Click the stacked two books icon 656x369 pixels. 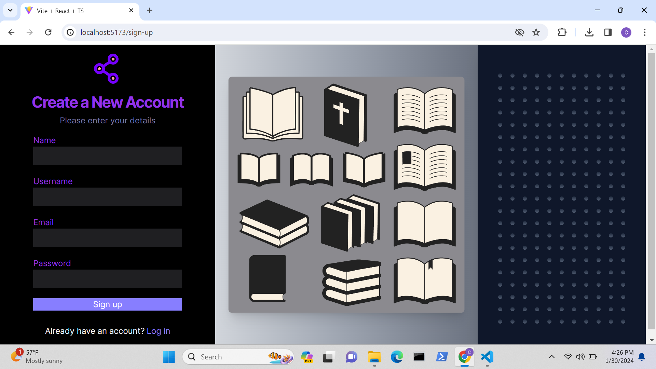pos(273,224)
